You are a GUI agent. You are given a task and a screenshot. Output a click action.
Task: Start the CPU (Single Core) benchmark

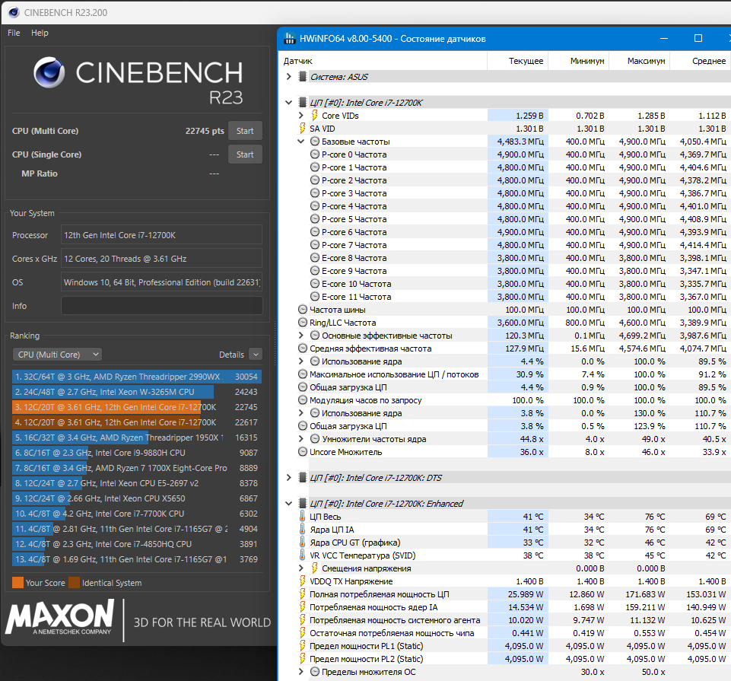tap(245, 154)
